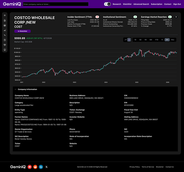The width and height of the screenshot is (184, 172).
Task: Click the Institutional Ownership Pct 67.42% value
Action: point(134,26)
